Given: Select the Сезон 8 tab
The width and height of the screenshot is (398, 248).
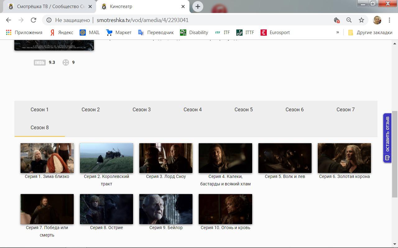Looking at the screenshot, I should click(39, 127).
